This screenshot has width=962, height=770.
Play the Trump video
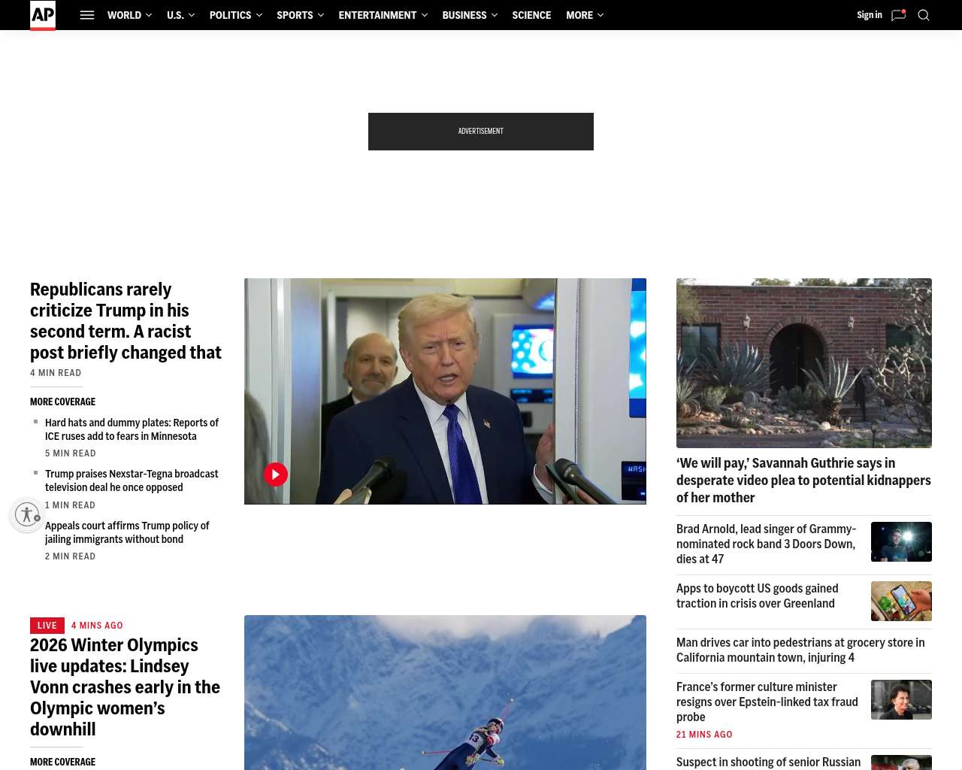pos(276,474)
